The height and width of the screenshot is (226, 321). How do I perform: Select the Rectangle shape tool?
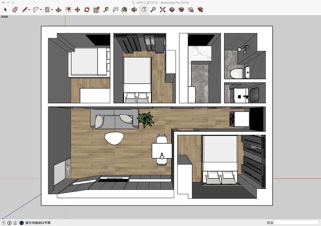click(47, 10)
